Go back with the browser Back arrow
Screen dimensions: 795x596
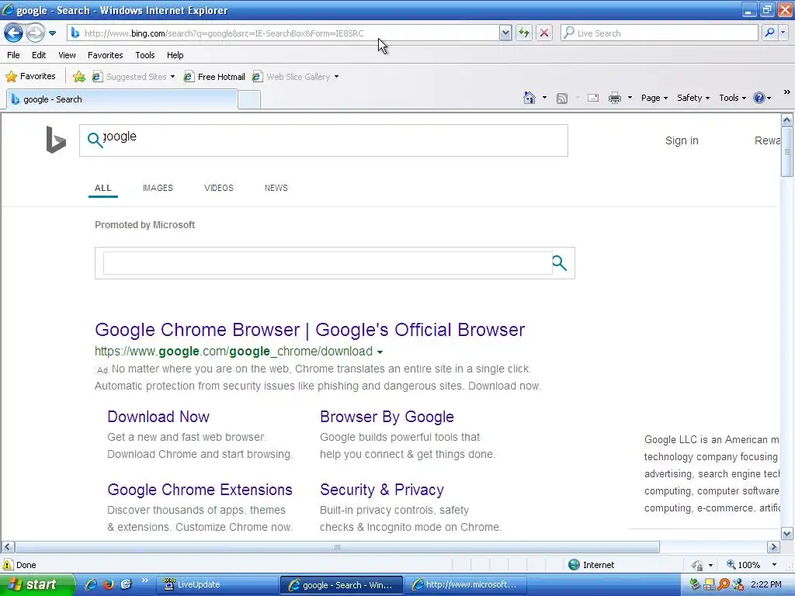[x=14, y=33]
